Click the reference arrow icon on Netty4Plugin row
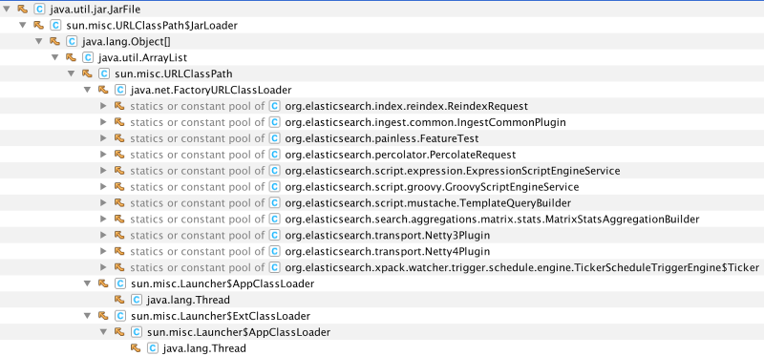The width and height of the screenshot is (764, 356). [119, 251]
